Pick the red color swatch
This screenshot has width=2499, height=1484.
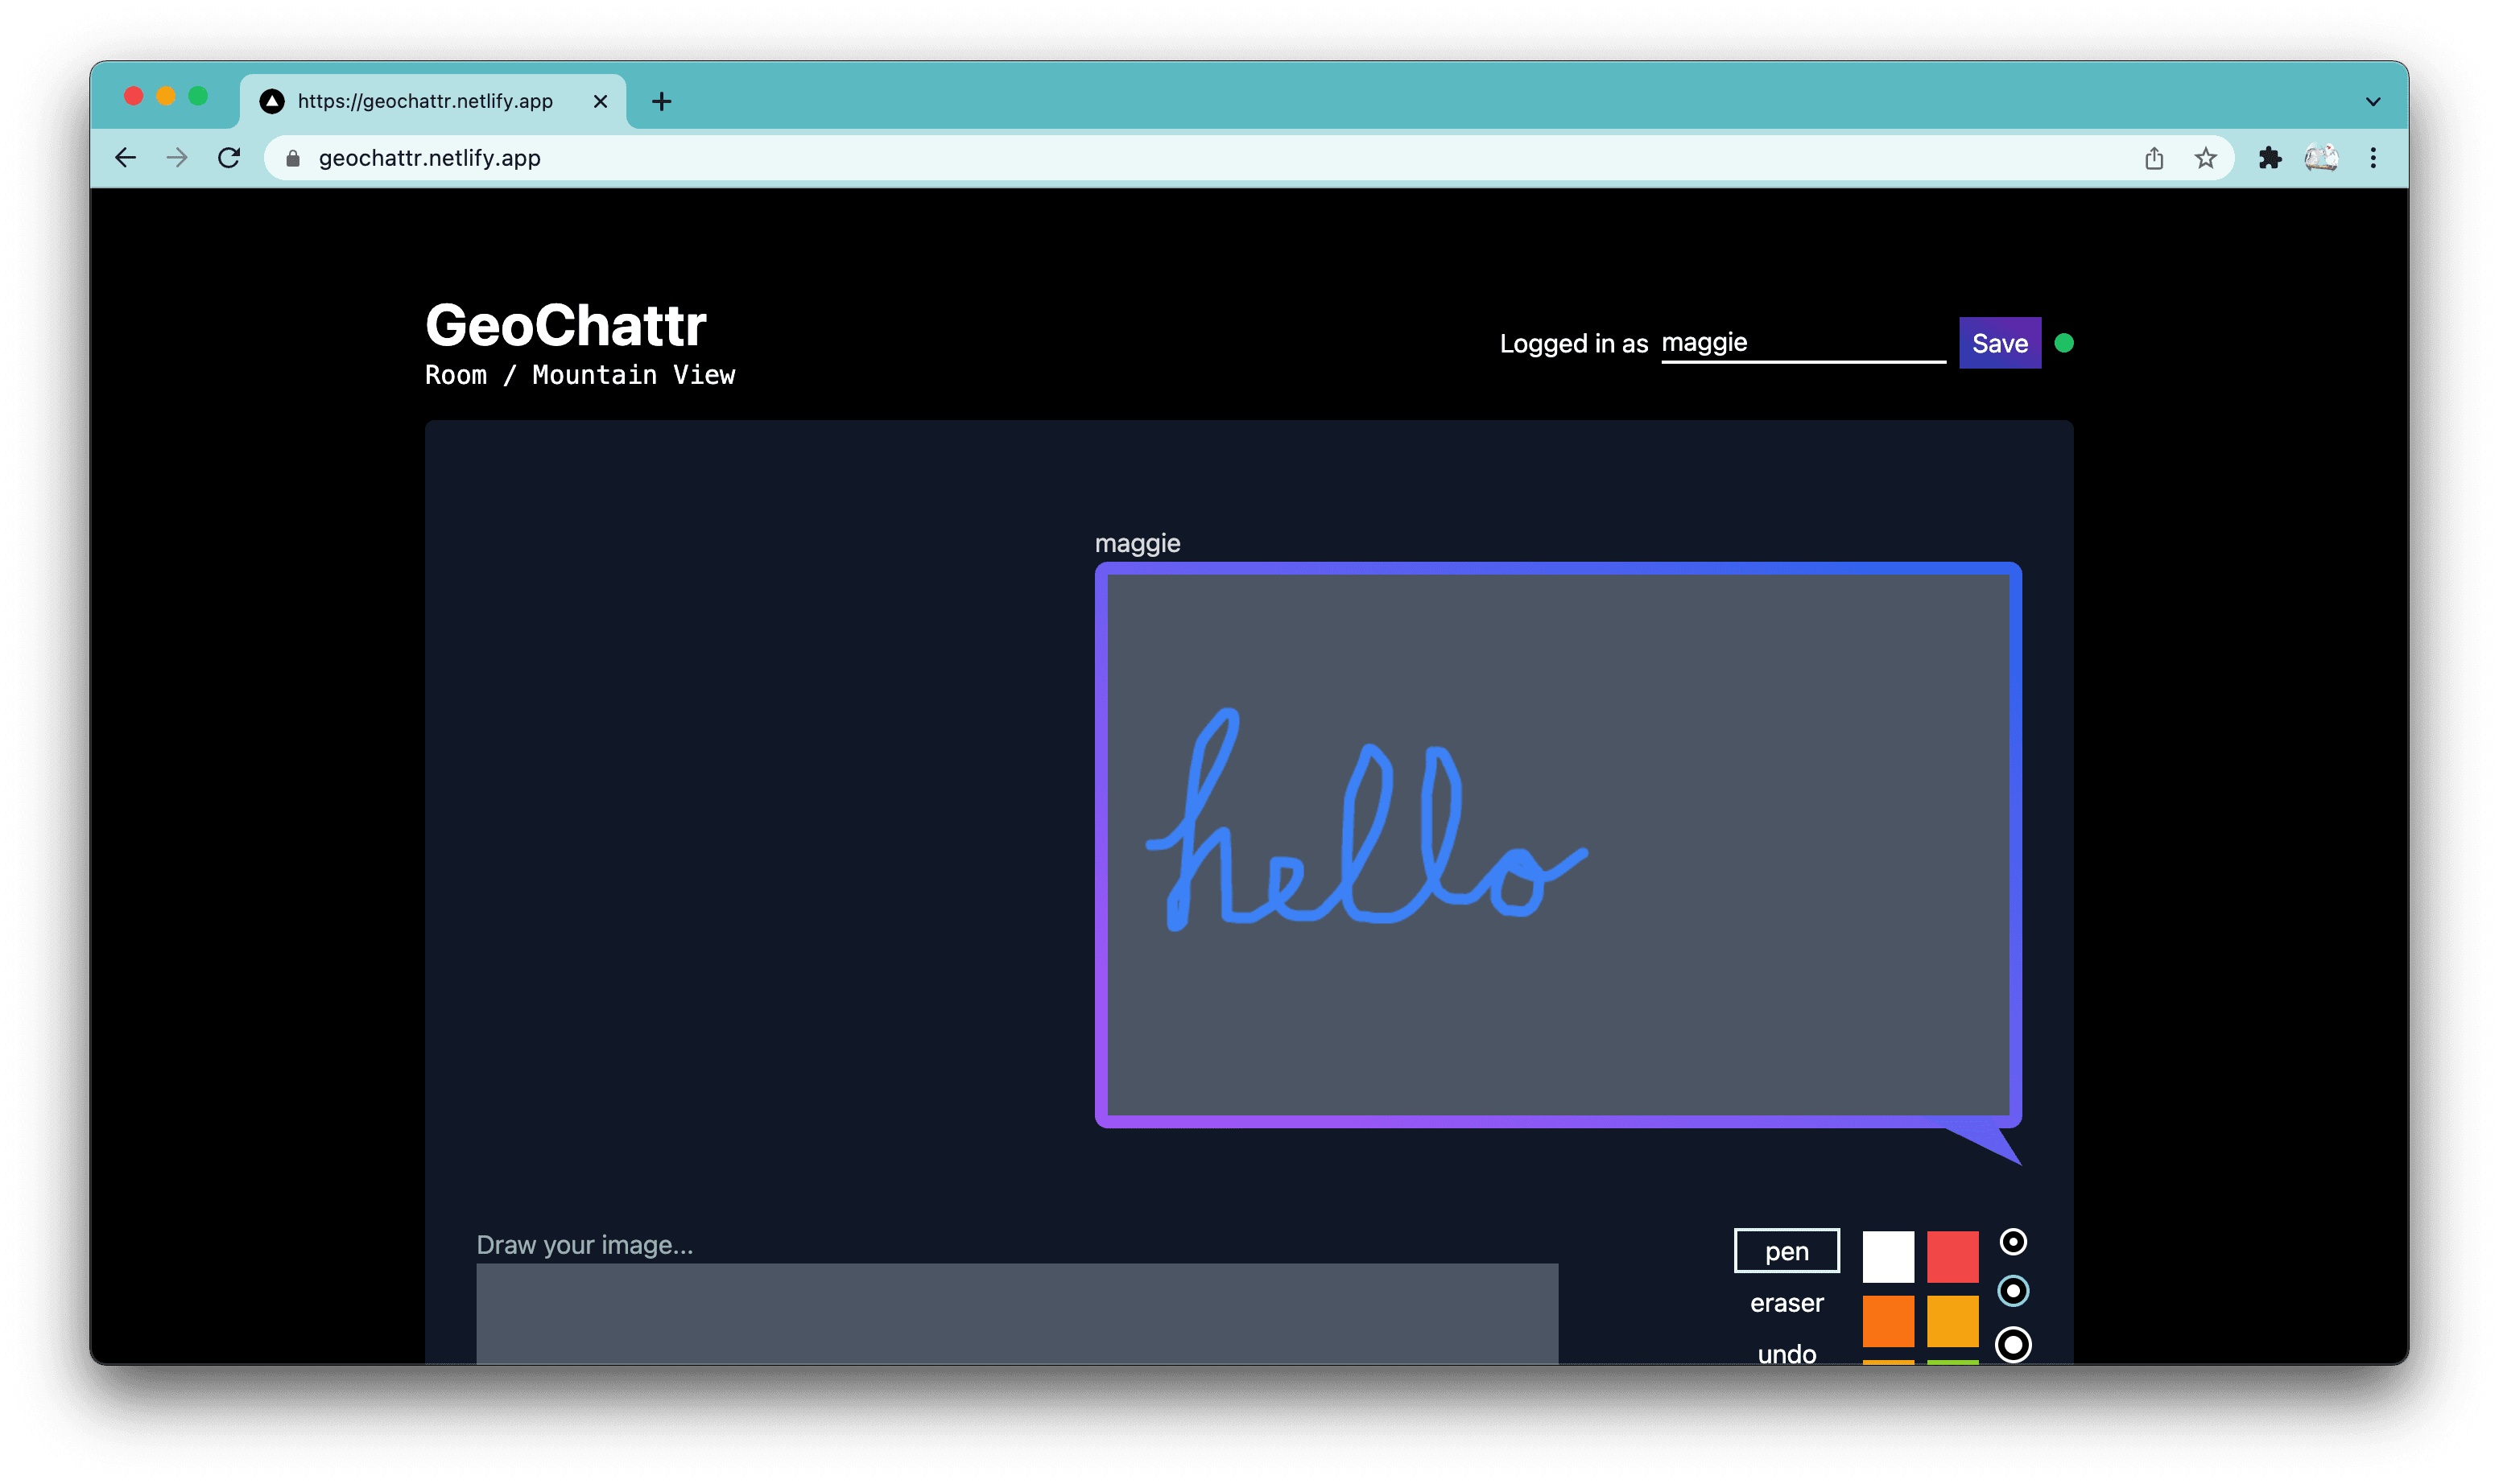click(1953, 1257)
